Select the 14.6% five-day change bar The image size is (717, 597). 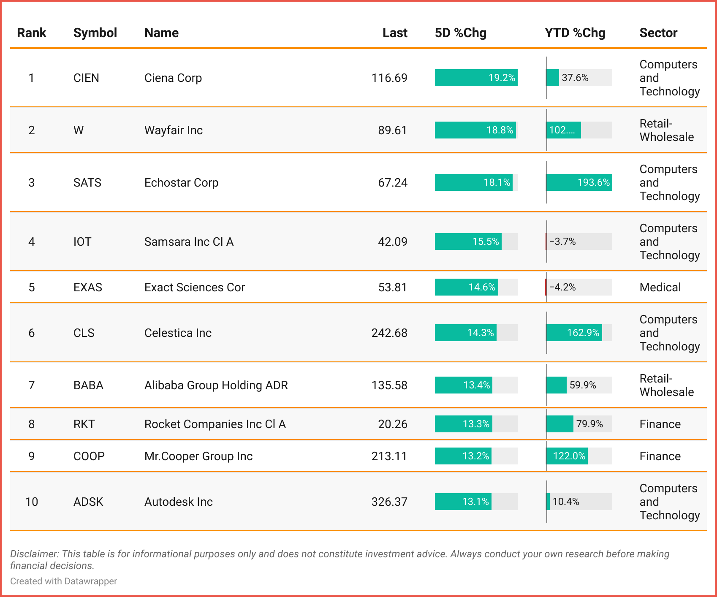[x=467, y=287]
